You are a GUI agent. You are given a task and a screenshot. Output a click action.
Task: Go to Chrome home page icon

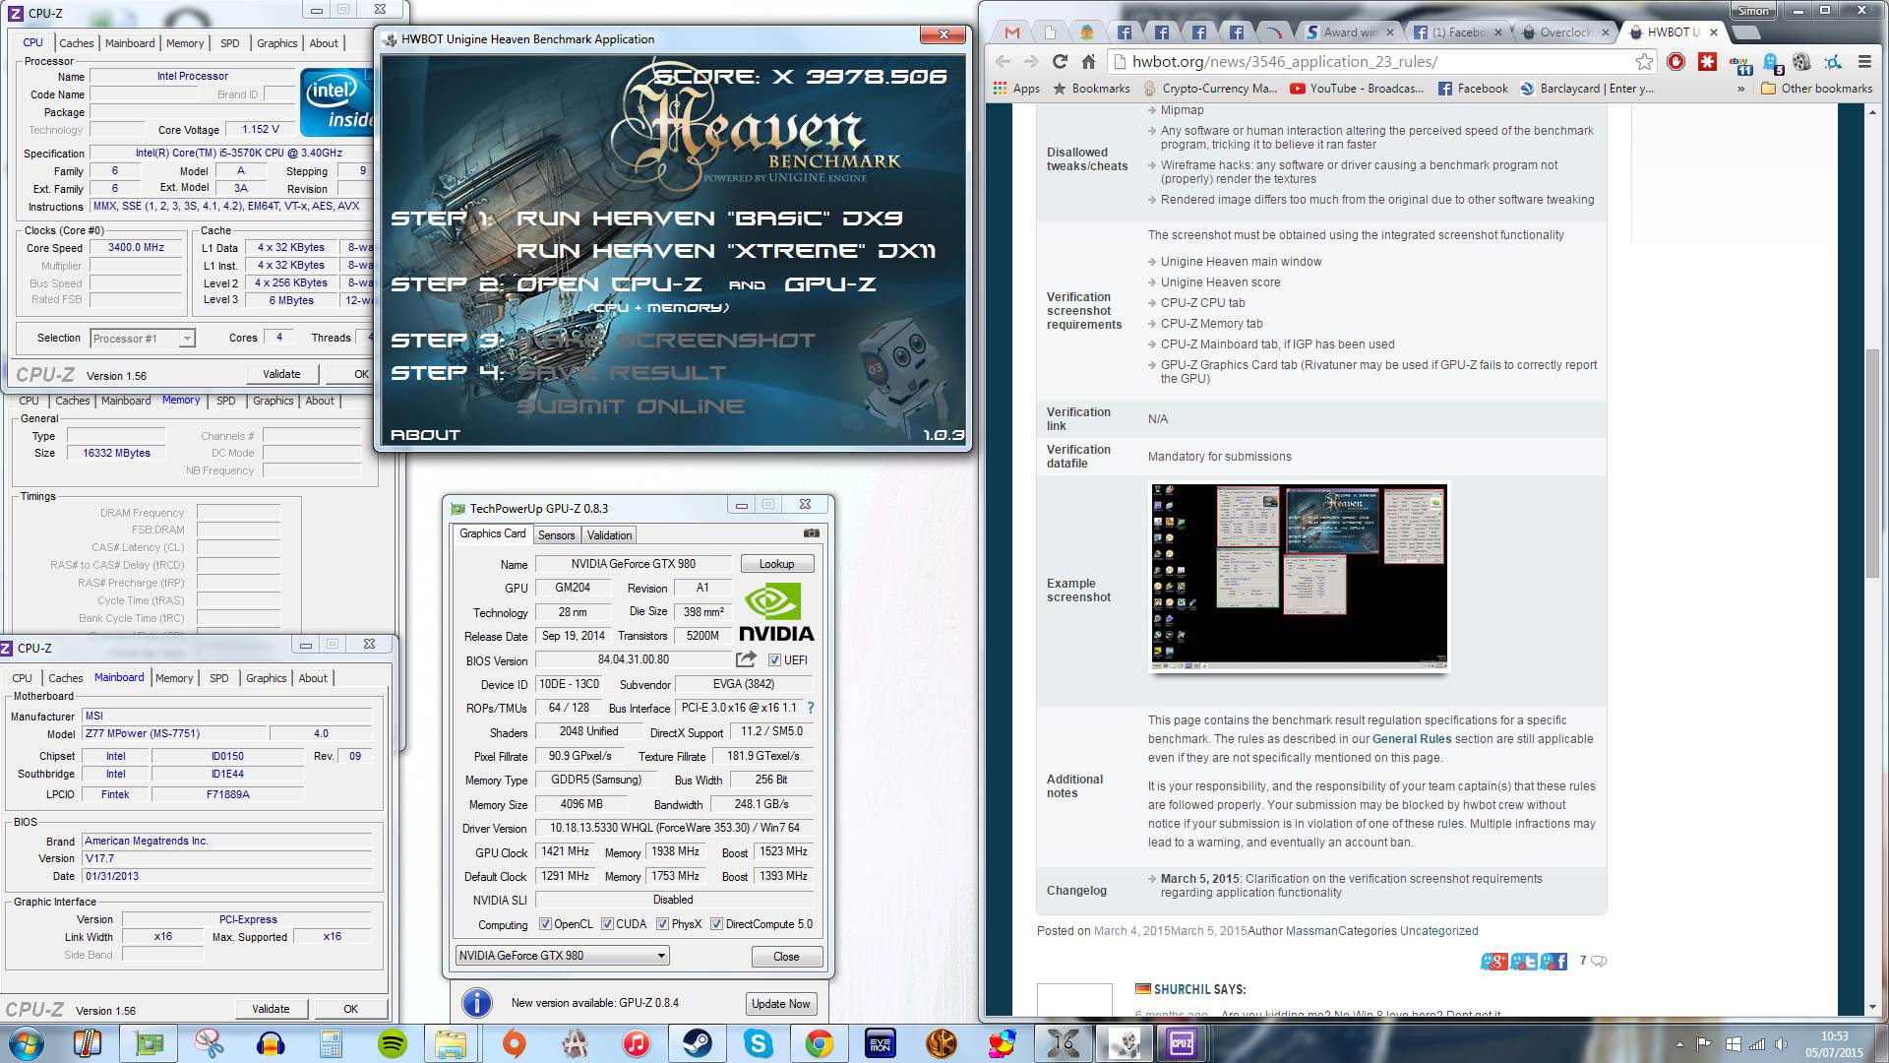(1088, 62)
